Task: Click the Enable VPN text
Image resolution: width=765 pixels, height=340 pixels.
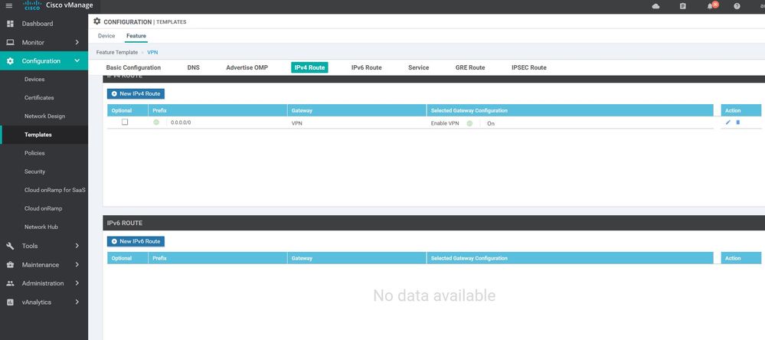Action: tap(445, 123)
